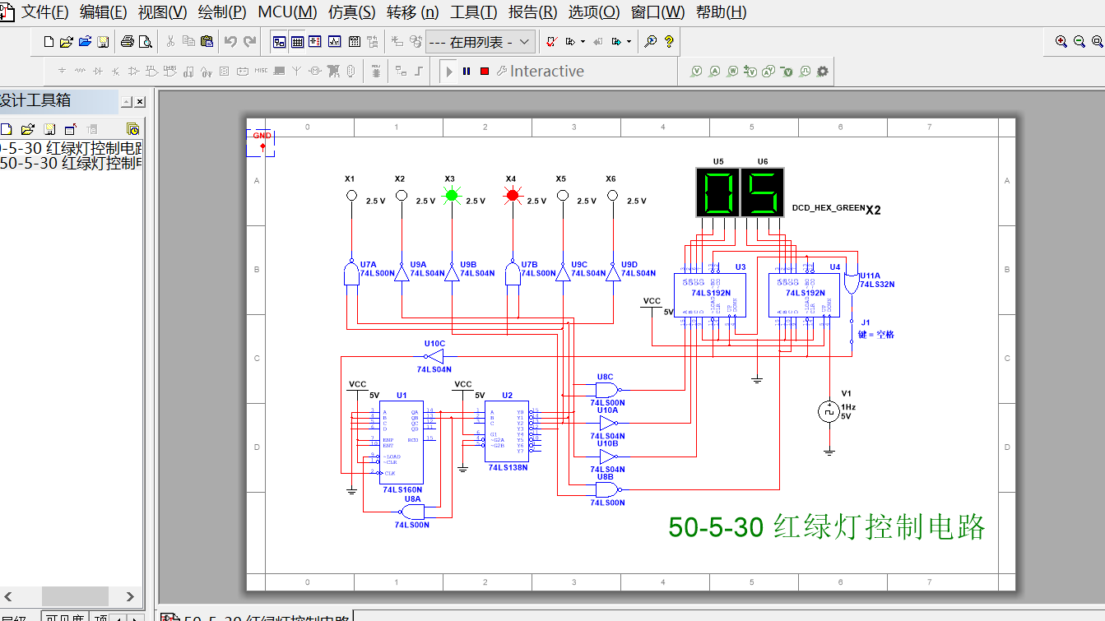
Task: Run the simulation with play button
Action: 448,72
